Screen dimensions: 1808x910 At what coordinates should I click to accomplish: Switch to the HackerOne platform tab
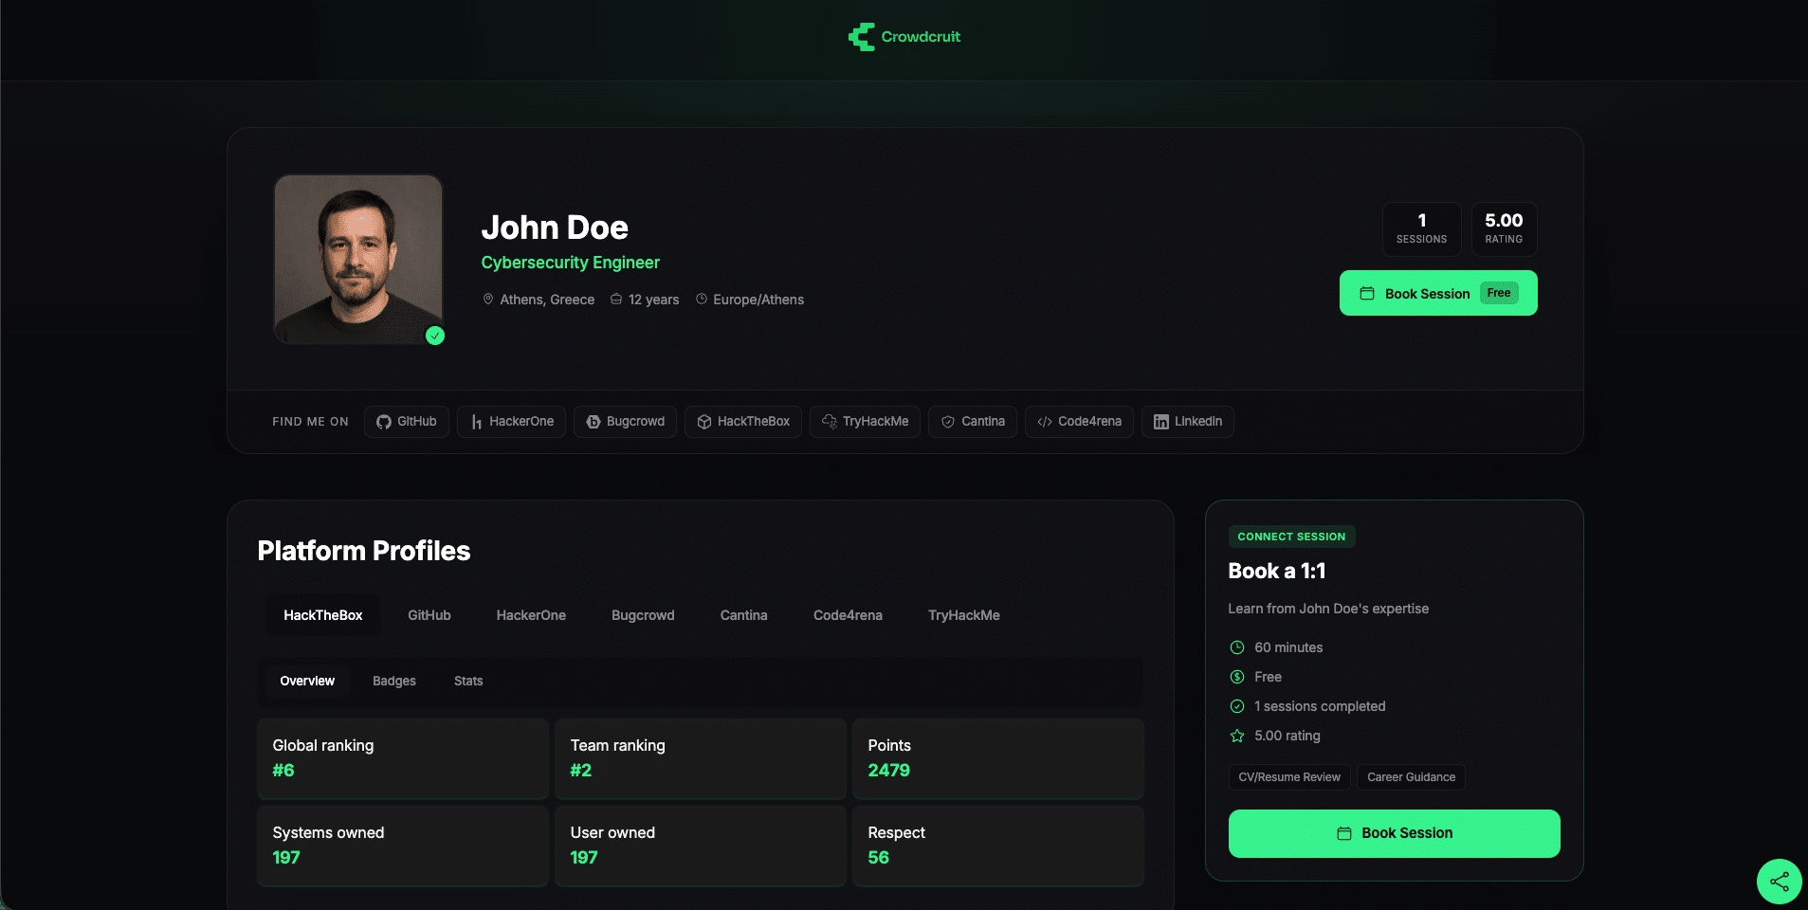point(531,615)
